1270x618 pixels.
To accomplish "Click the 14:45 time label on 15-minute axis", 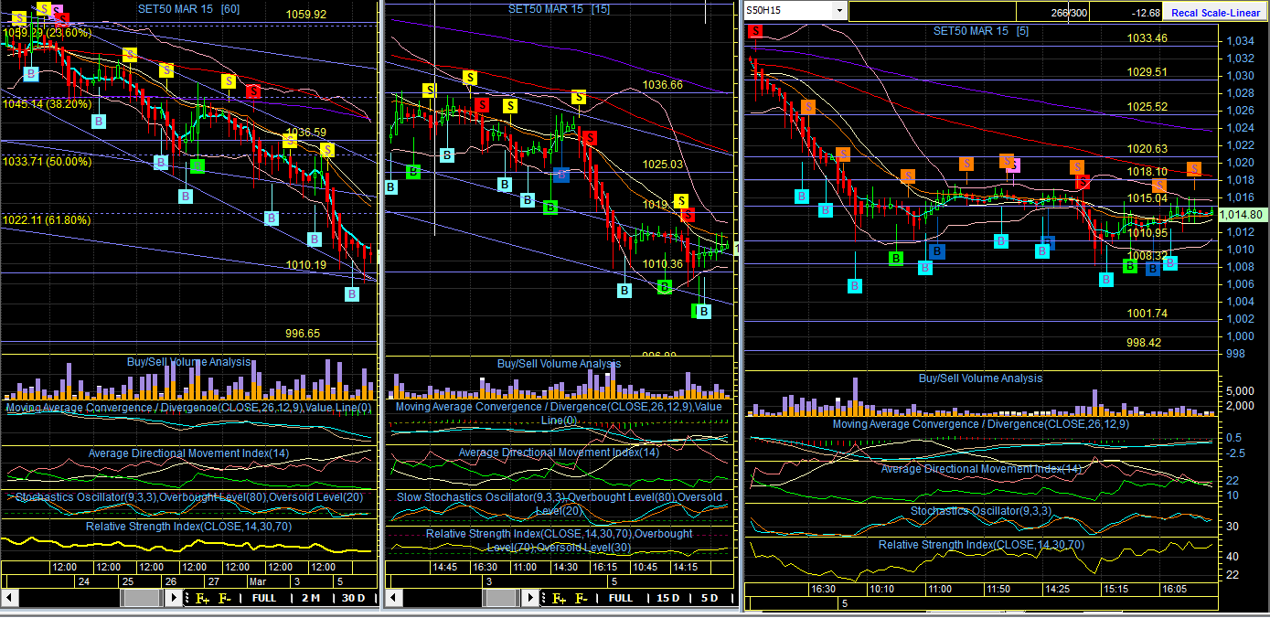I will (445, 567).
